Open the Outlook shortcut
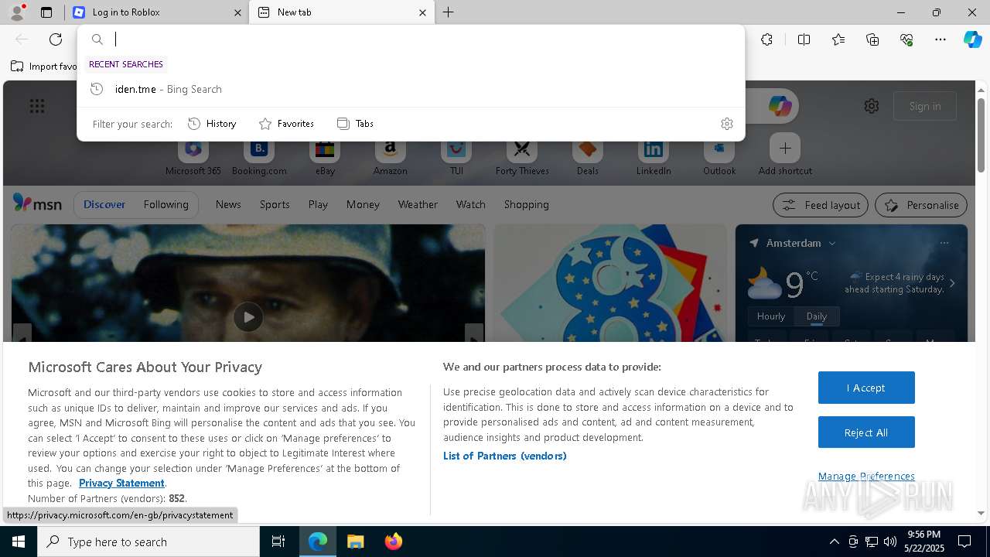The image size is (990, 557). pyautogui.click(x=719, y=155)
